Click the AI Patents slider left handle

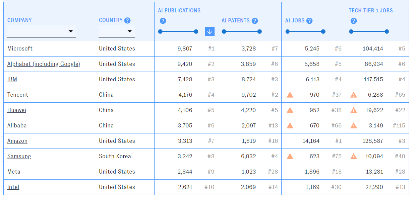[224, 32]
